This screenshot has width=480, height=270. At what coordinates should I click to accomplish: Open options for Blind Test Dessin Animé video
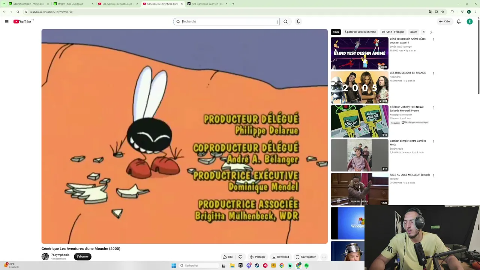tap(434, 40)
